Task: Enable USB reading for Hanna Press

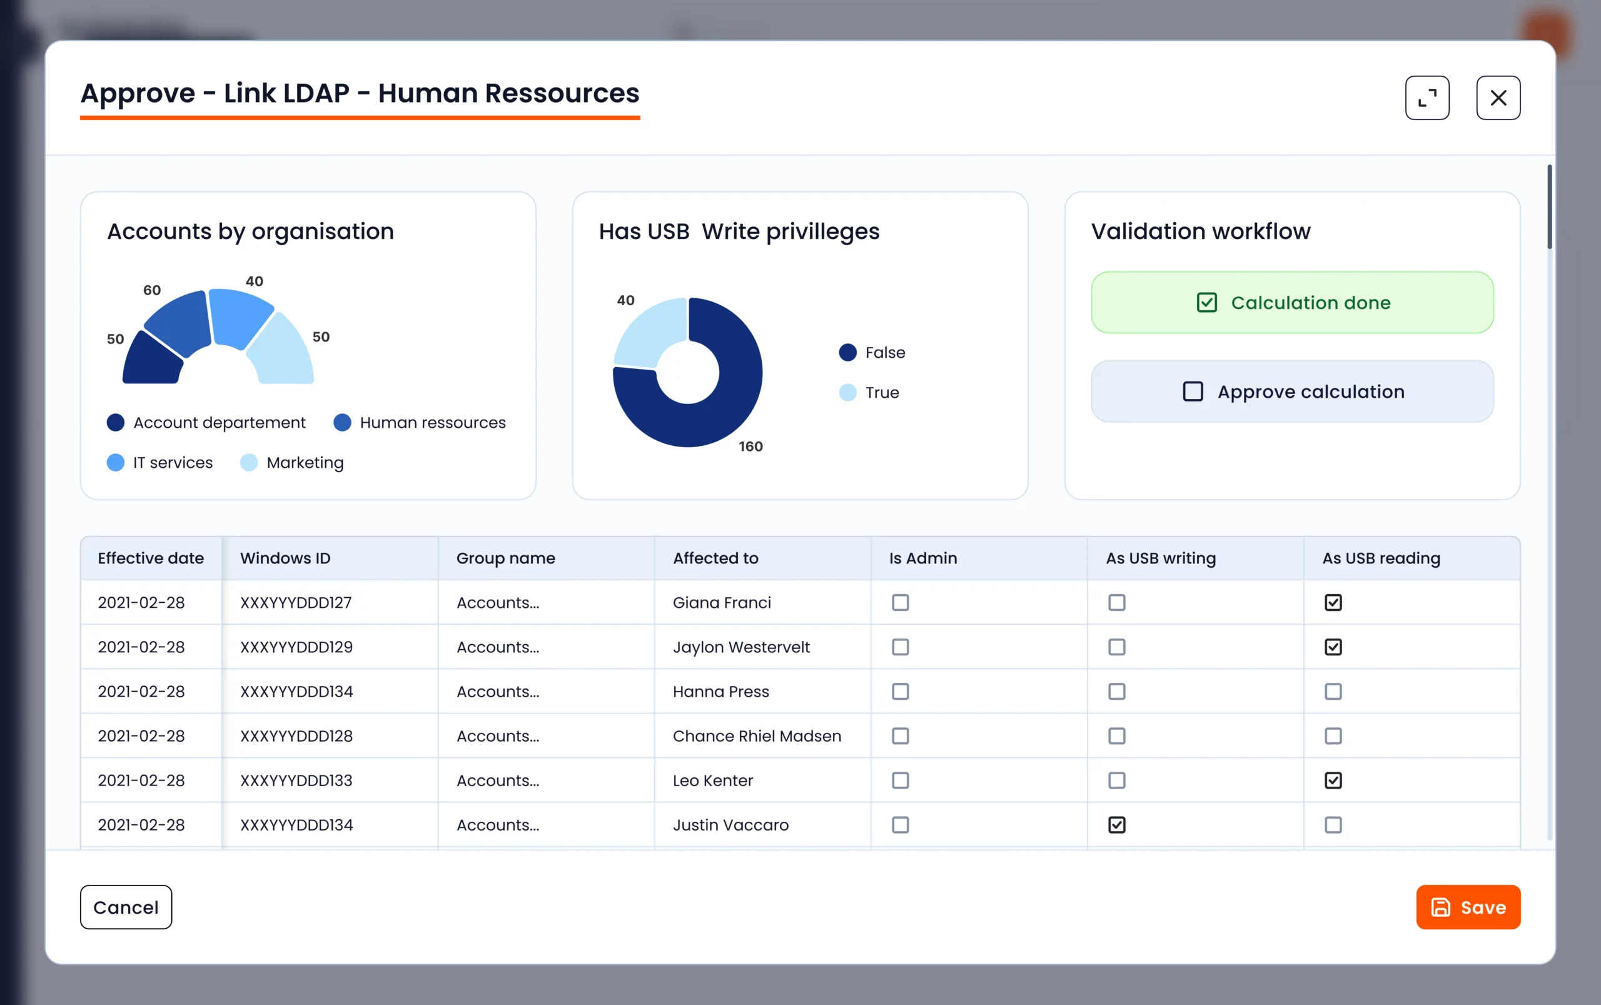Action: pyautogui.click(x=1333, y=691)
